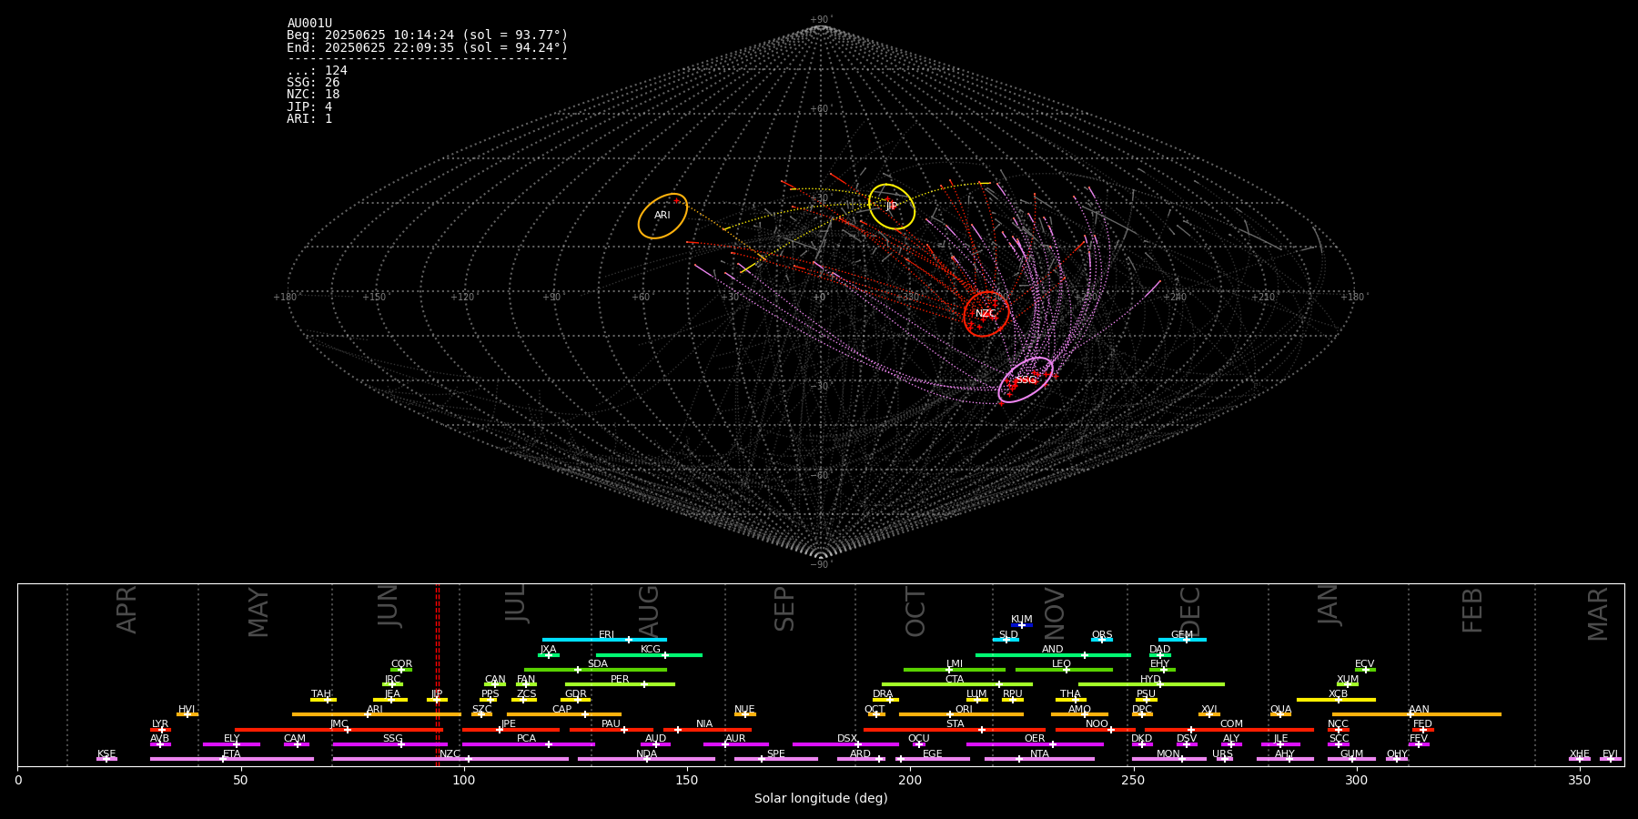Click the CAP shower label
This screenshot has width=1638, height=819.
562,710
